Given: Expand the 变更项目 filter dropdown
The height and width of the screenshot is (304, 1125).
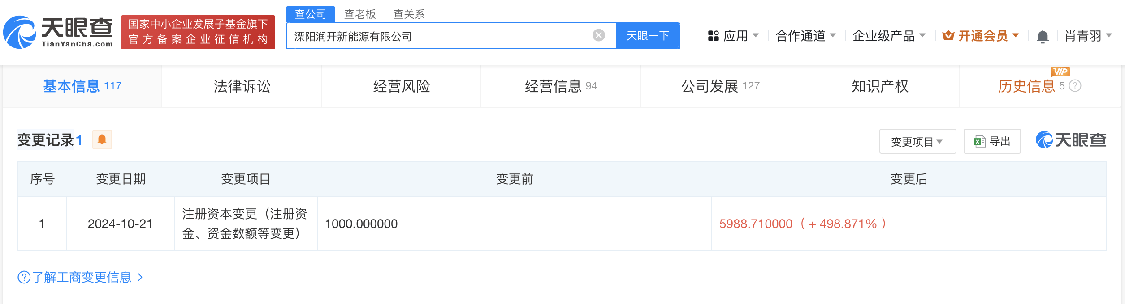Looking at the screenshot, I should click(x=917, y=142).
